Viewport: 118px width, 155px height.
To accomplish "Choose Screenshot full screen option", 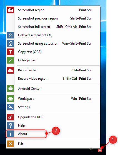I will 53,27.
